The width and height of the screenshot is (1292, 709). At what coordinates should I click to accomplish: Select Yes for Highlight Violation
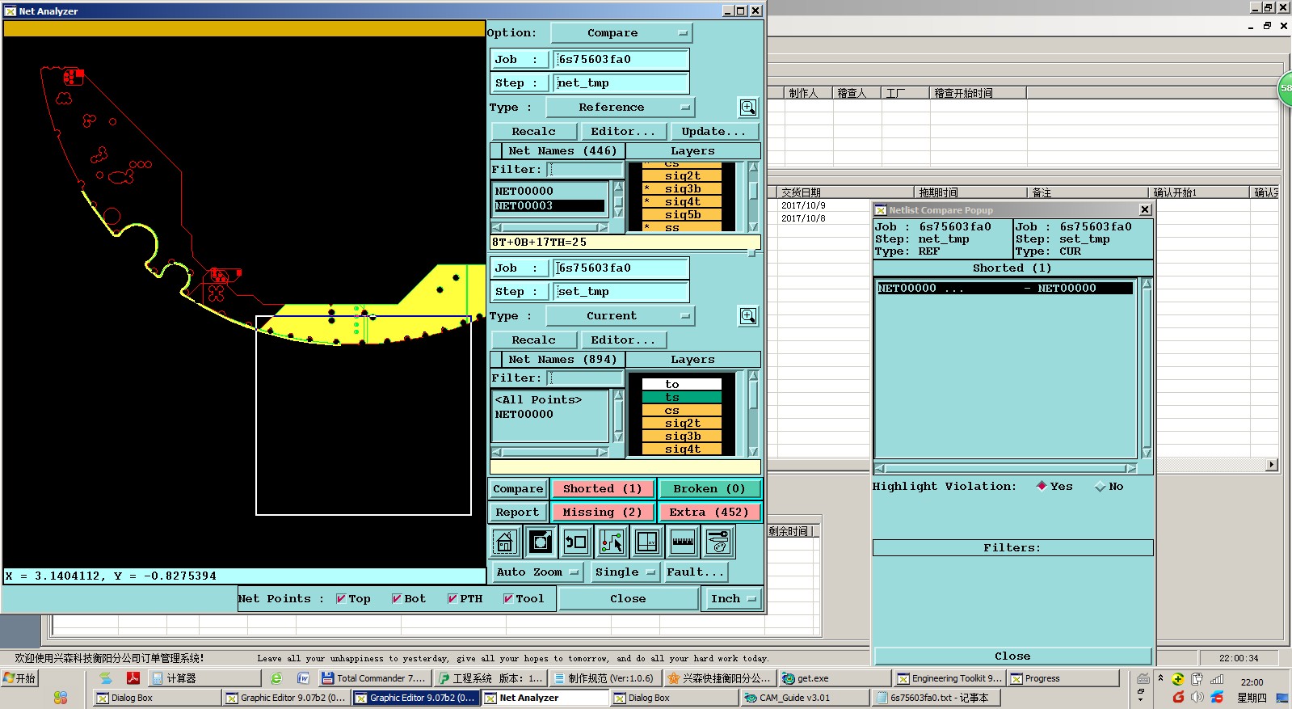tap(1042, 487)
